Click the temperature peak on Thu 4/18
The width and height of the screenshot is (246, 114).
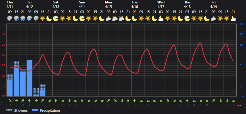point(200,43)
